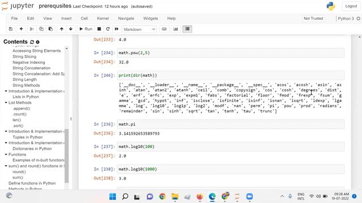Copy selected cells icon
The width and height of the screenshot is (362, 203).
pyautogui.click(x=41, y=29)
